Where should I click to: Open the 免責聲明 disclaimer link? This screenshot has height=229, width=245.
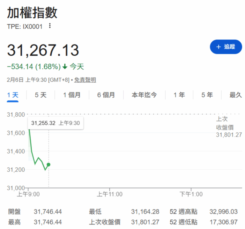coord(85,80)
